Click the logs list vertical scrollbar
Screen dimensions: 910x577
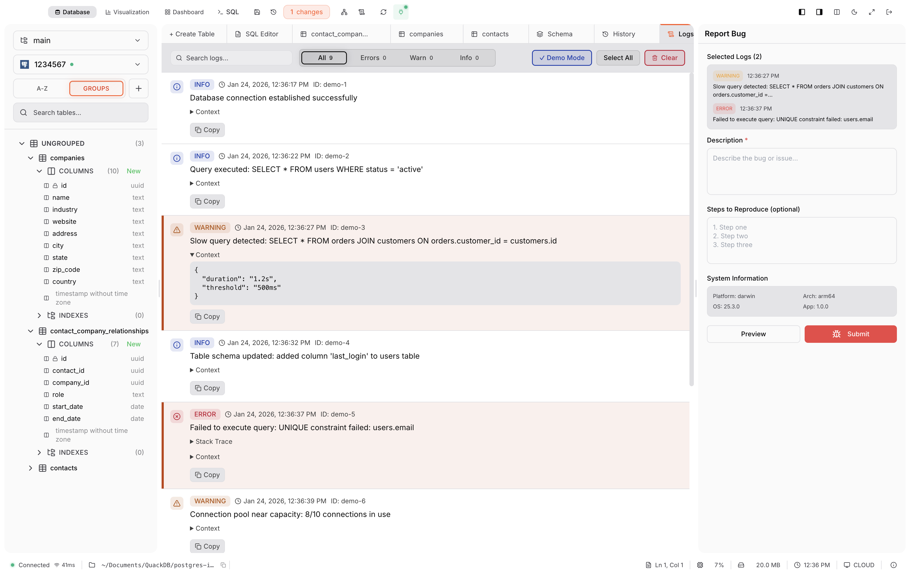point(691,230)
